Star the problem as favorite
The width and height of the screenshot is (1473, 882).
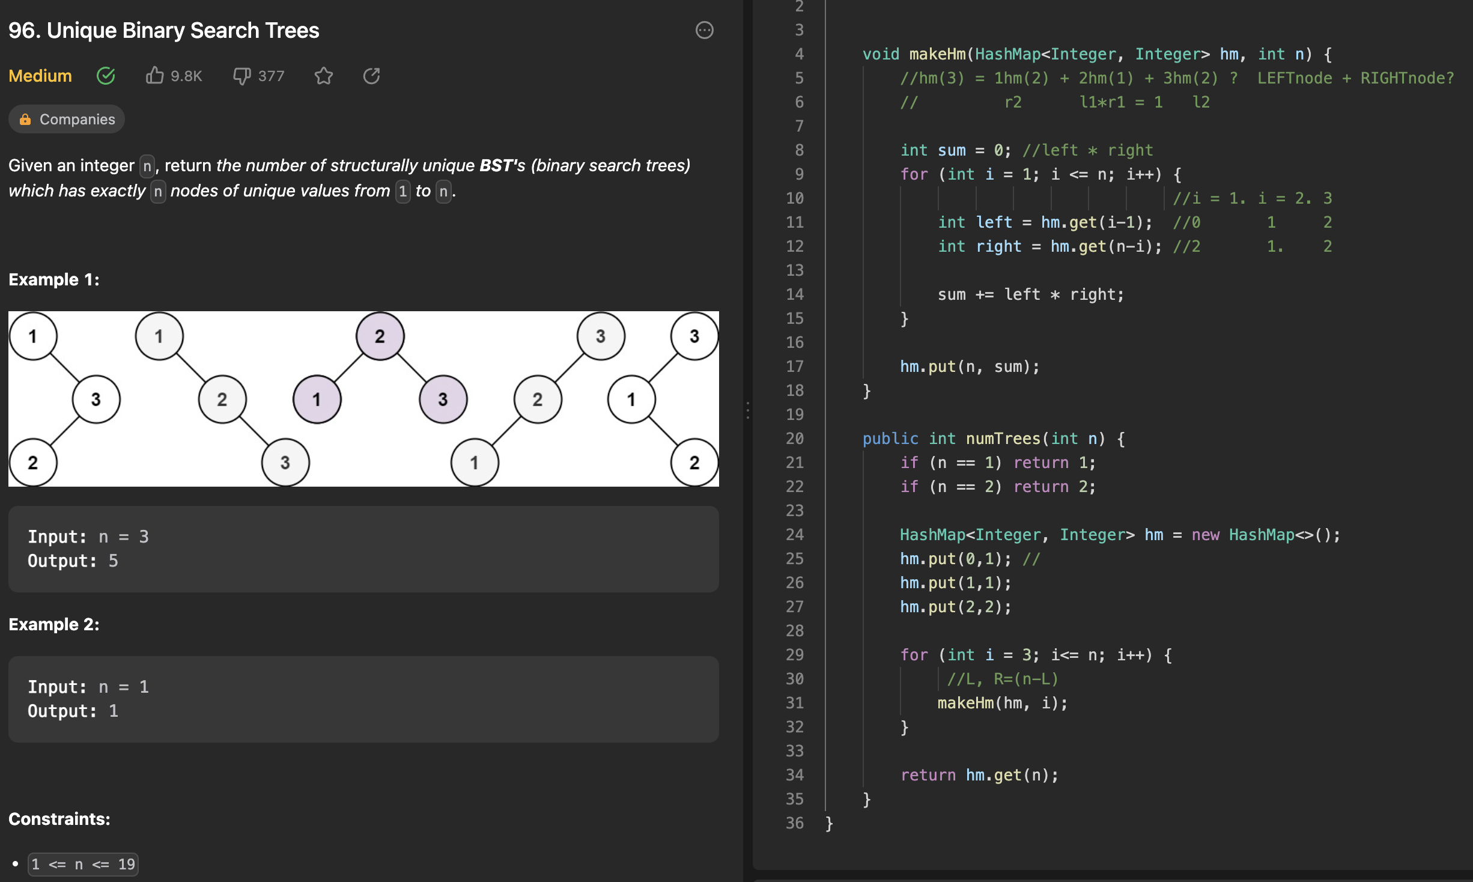(323, 76)
